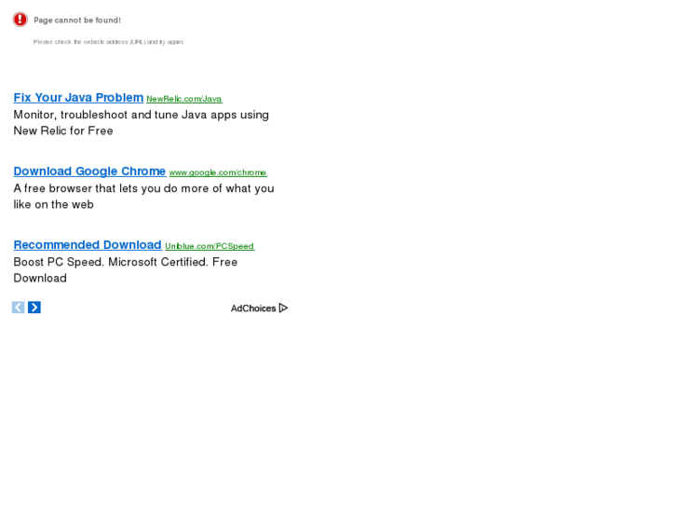The image size is (677, 508).
Task: Open the AdChoices text label
Action: click(253, 309)
